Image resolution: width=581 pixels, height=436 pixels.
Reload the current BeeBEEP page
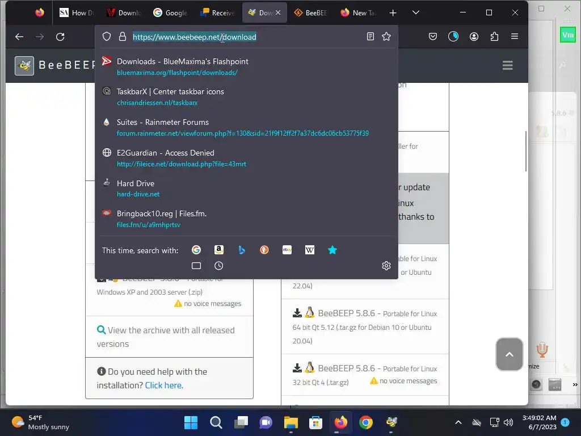point(60,37)
